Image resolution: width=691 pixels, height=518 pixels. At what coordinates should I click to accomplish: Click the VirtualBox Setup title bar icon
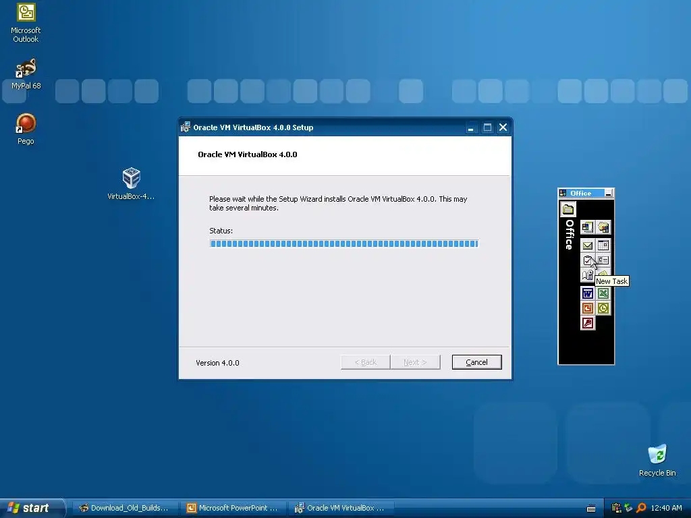pyautogui.click(x=186, y=127)
